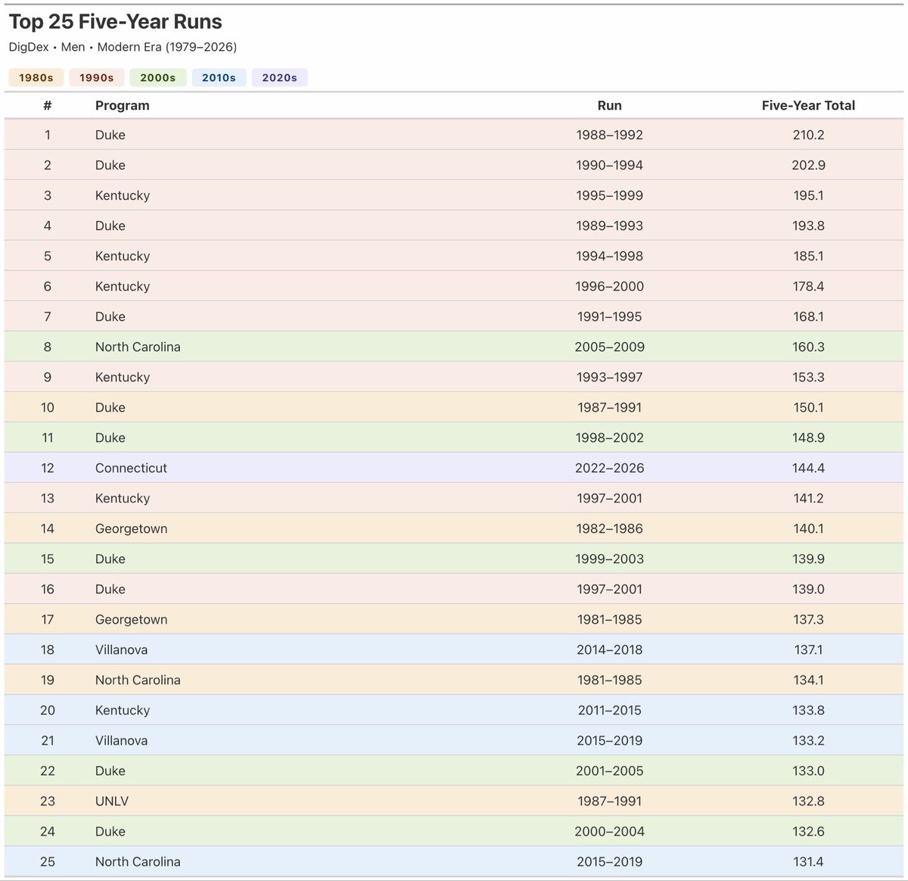Click the 2014–2018 run cell

(609, 649)
